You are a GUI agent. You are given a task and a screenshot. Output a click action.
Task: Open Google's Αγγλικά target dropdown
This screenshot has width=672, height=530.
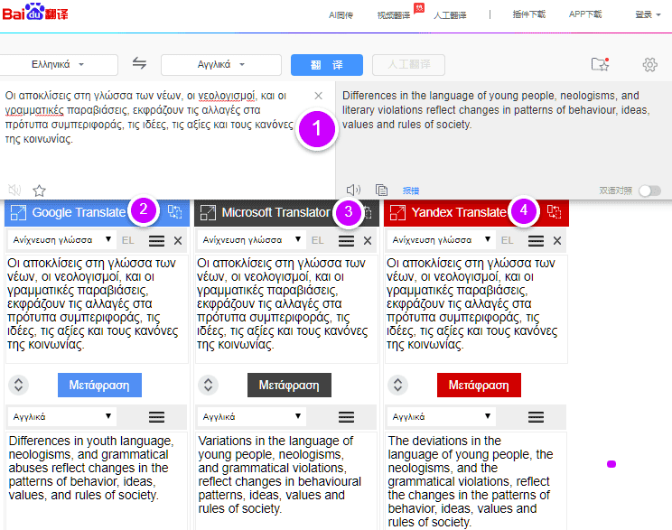[61, 416]
